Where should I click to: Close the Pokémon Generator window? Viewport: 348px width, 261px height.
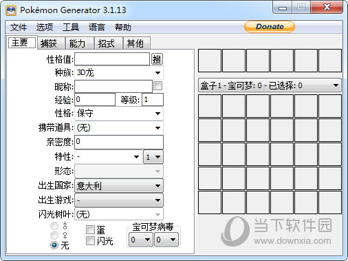[327, 8]
